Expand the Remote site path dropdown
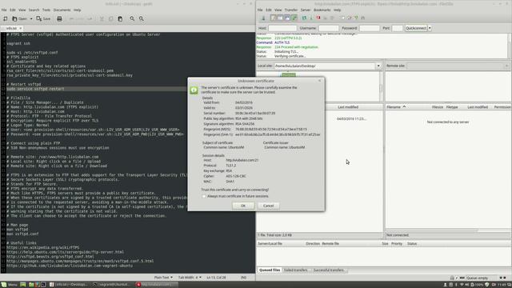The image size is (512, 288). click(506, 66)
